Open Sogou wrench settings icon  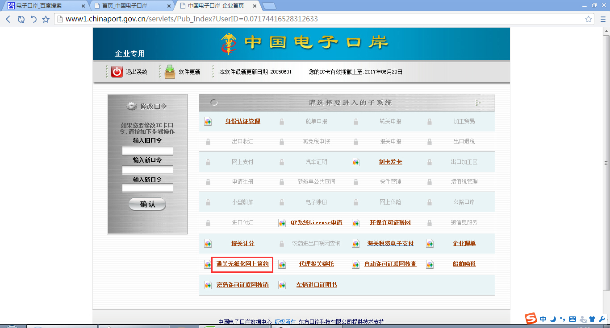(x=602, y=319)
